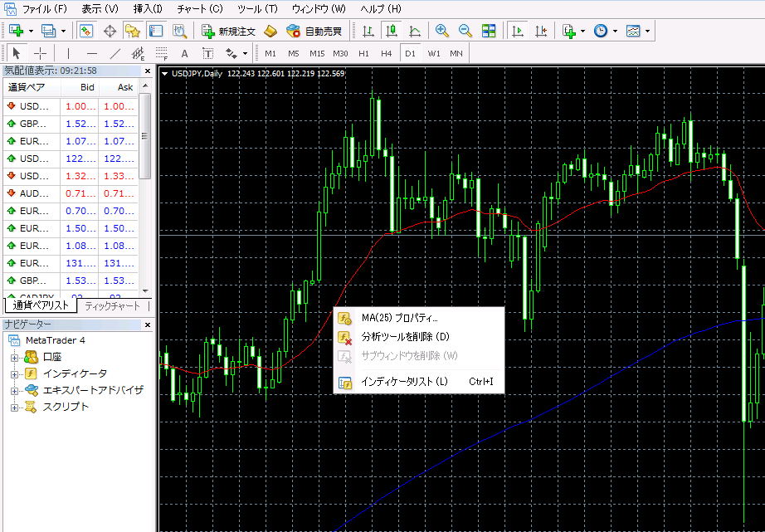Viewport: 765px width, 532px height.
Task: Set timeframe to W1
Action: coord(434,54)
